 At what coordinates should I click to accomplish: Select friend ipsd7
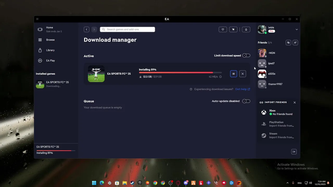tap(278, 63)
